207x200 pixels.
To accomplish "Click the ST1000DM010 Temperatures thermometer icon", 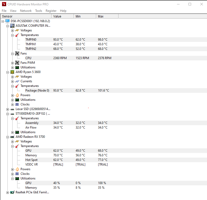I will [x=17, y=118].
